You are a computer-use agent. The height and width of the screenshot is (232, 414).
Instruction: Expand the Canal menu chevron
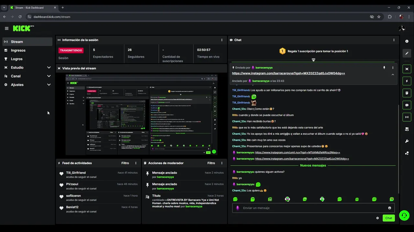click(x=49, y=76)
